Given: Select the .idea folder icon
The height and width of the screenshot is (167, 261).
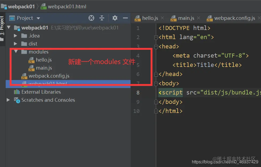Looking at the screenshot, I should 24,36.
